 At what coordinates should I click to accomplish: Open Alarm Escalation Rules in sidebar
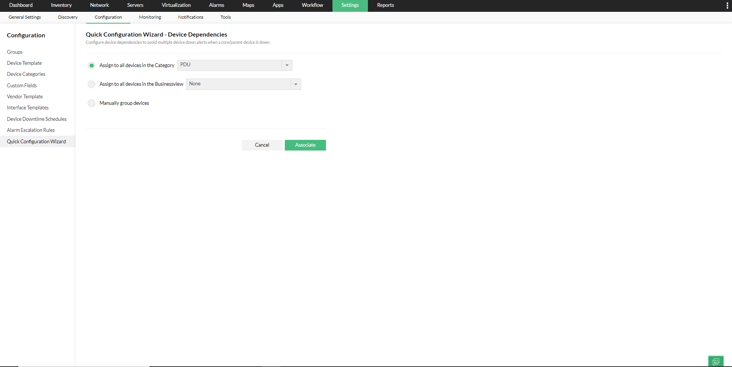coord(30,130)
